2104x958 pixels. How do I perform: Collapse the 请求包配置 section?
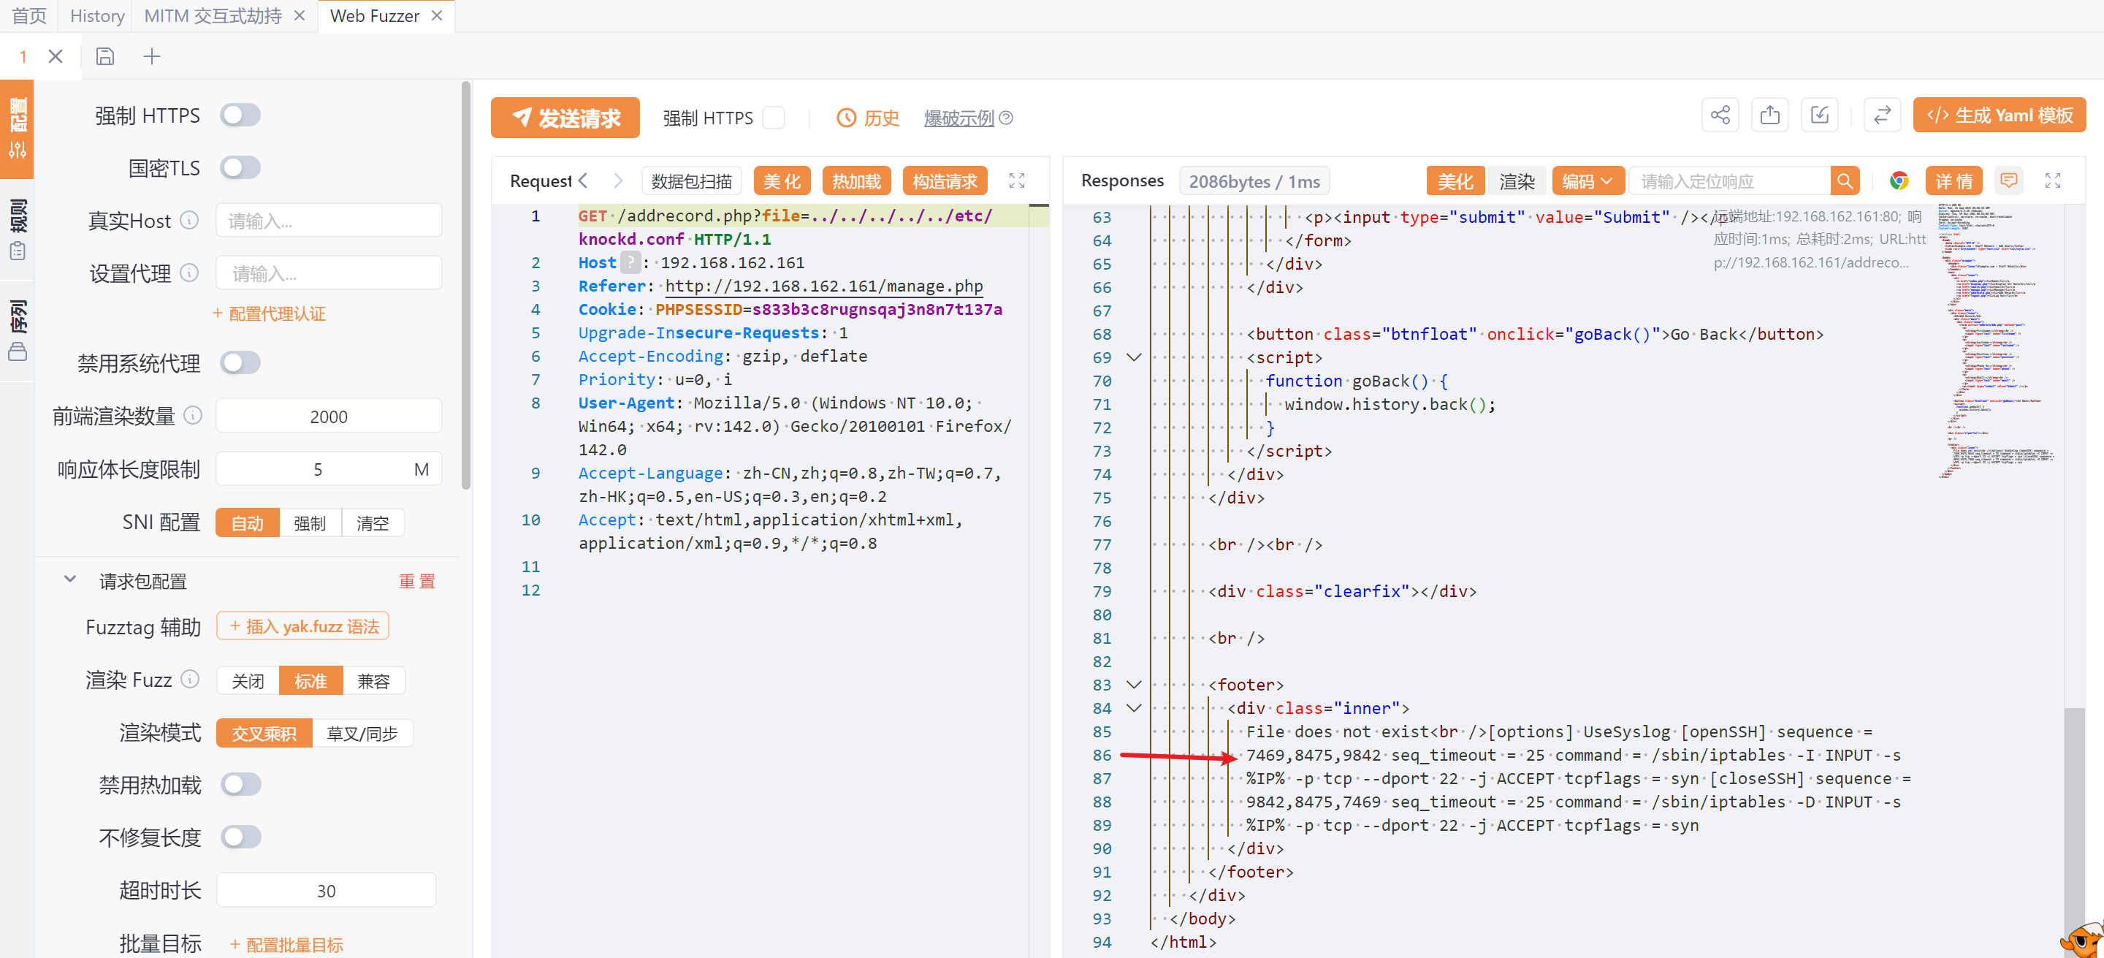click(x=70, y=580)
